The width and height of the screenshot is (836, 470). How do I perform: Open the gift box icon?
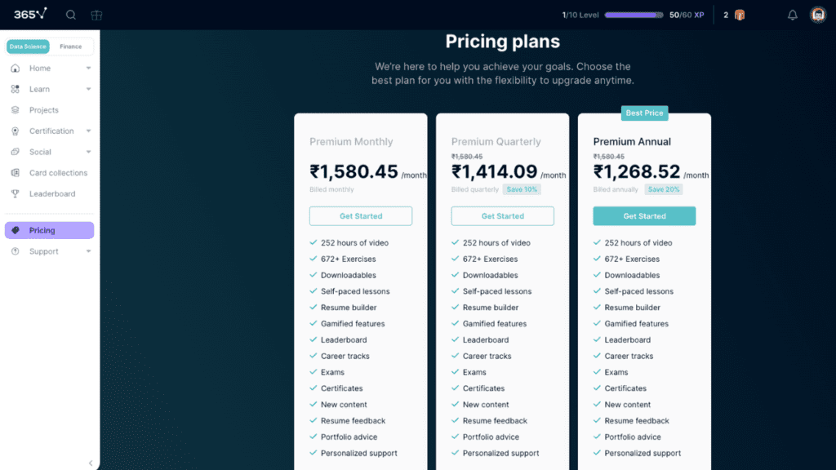(96, 15)
